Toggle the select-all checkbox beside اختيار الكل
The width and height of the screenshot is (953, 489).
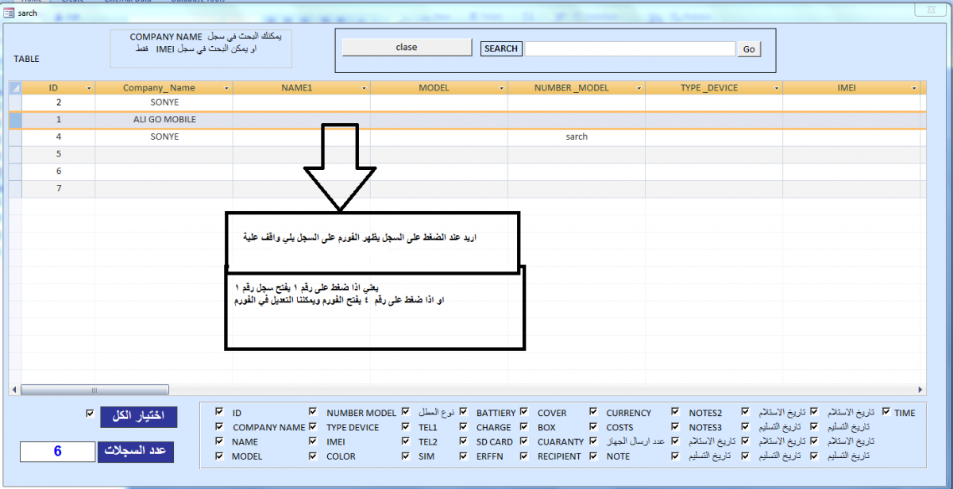pos(89,414)
